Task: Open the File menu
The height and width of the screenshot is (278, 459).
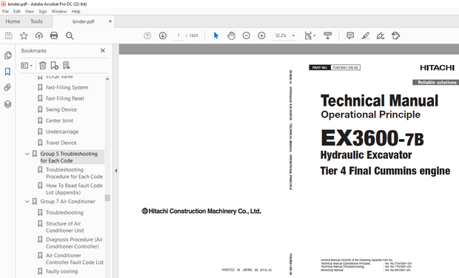Action: pos(6,11)
